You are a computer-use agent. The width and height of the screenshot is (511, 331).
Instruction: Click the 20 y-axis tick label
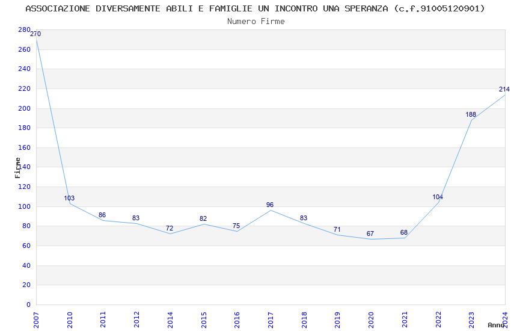click(x=26, y=285)
